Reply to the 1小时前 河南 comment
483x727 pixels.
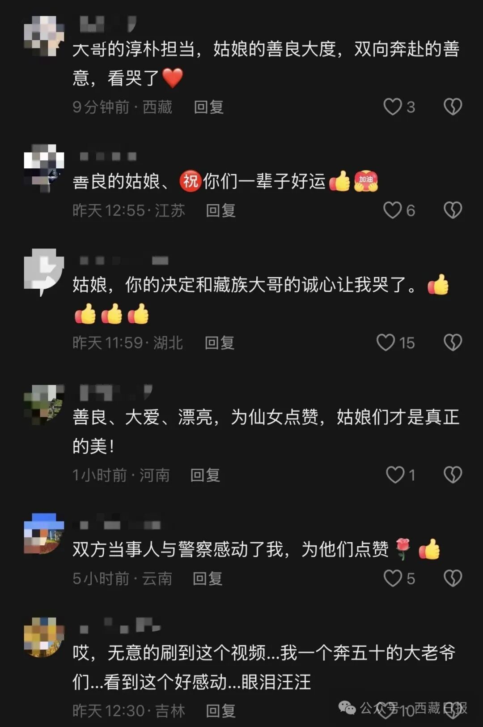205,475
